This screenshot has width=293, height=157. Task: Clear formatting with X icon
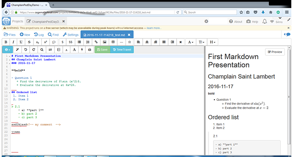point(180,42)
